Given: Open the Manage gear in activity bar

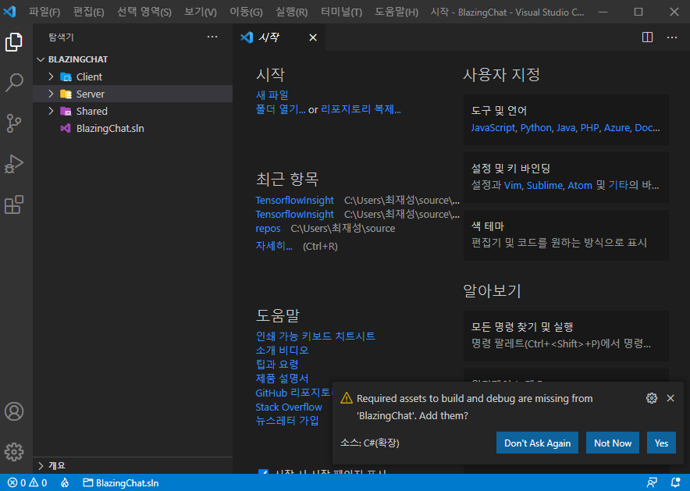Looking at the screenshot, I should click(x=14, y=452).
